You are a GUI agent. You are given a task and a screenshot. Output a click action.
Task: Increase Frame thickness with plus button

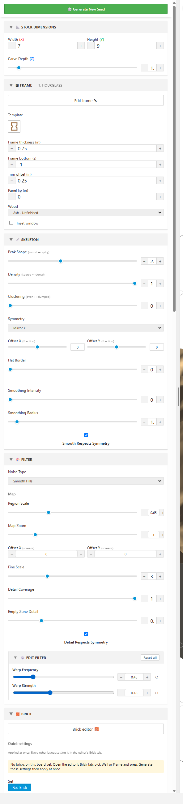tap(160, 148)
